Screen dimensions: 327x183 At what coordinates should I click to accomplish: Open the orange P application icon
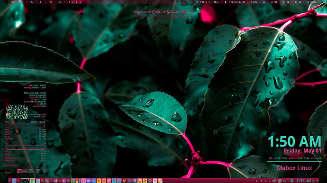point(139,181)
